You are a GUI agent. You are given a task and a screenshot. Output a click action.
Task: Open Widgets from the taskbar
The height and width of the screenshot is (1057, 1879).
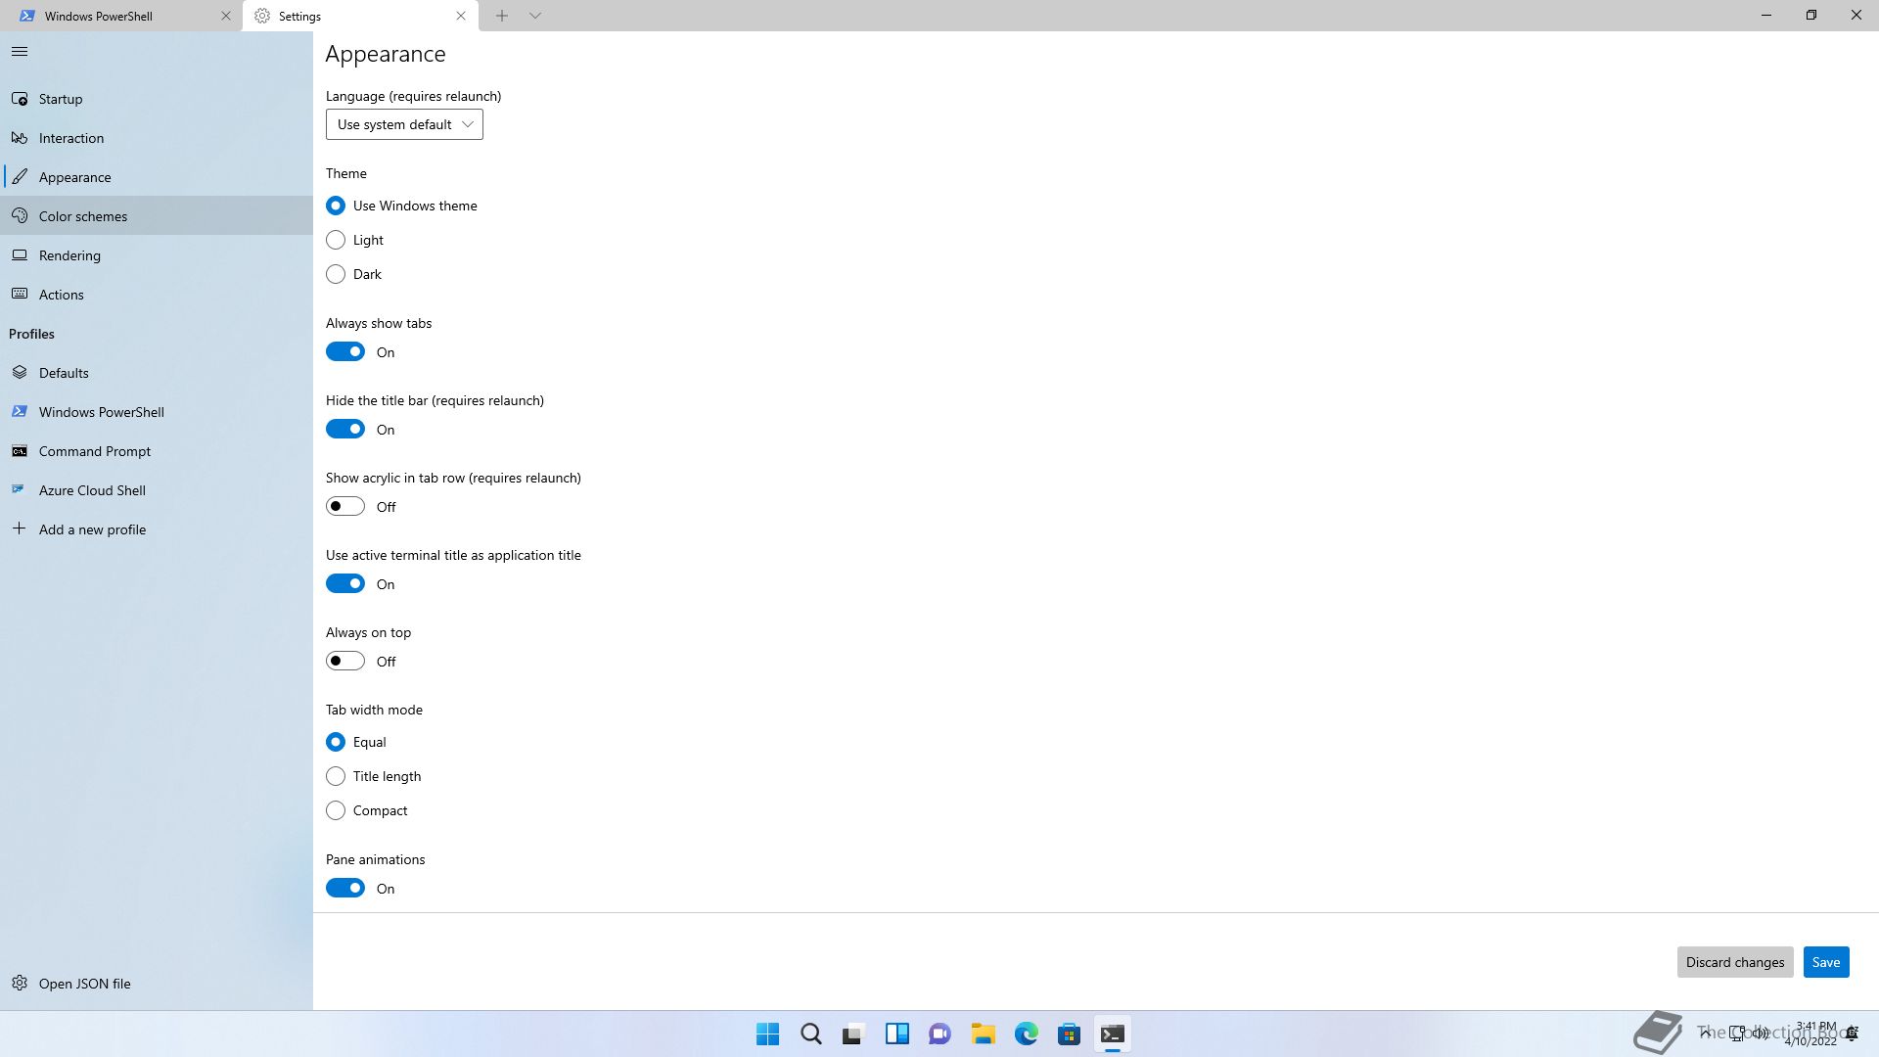pos(897,1034)
